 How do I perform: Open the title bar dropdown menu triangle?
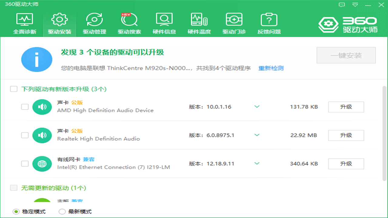tap(355, 5)
